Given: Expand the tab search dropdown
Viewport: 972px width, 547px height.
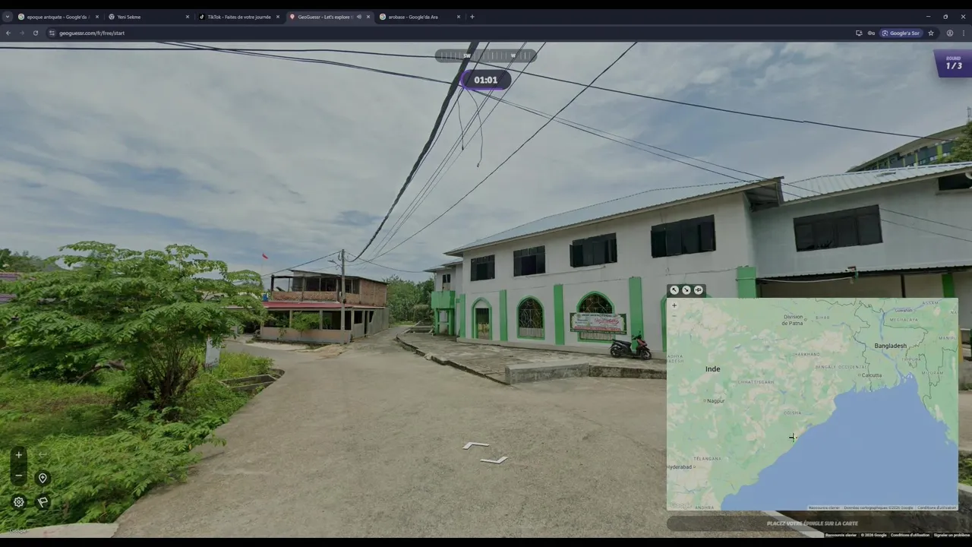Looking at the screenshot, I should coord(7,17).
